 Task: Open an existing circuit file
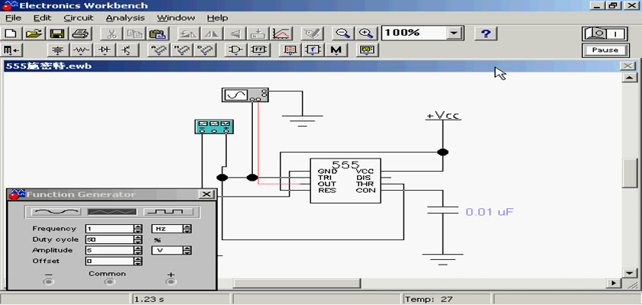pos(35,34)
